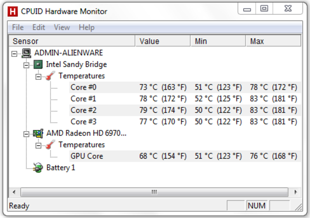The image size is (310, 218).
Task: Collapse the GPU Temperatures node
Action: (38, 145)
